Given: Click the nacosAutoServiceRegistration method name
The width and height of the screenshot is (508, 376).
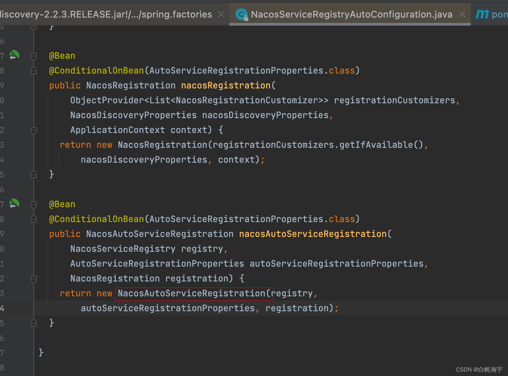Looking at the screenshot, I should tap(313, 234).
